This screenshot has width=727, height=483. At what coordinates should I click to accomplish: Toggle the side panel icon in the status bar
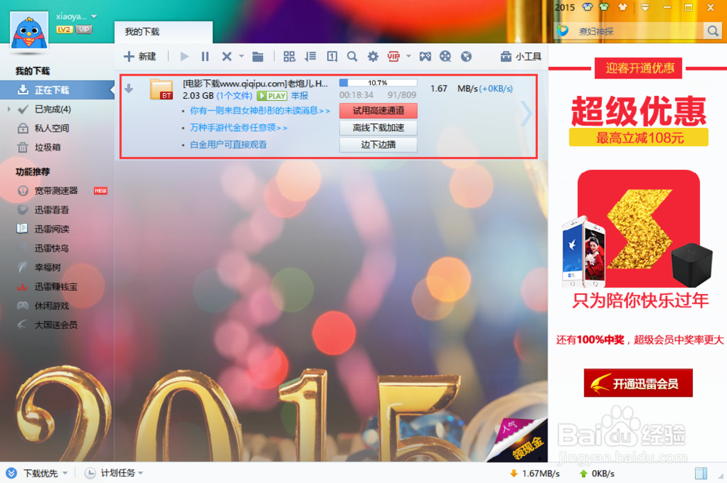pos(701,473)
